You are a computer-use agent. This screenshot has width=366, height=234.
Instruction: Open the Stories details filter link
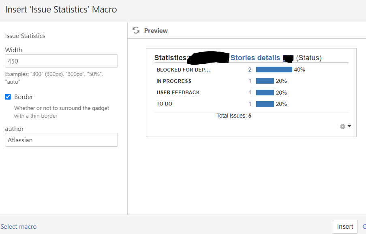[x=255, y=58]
